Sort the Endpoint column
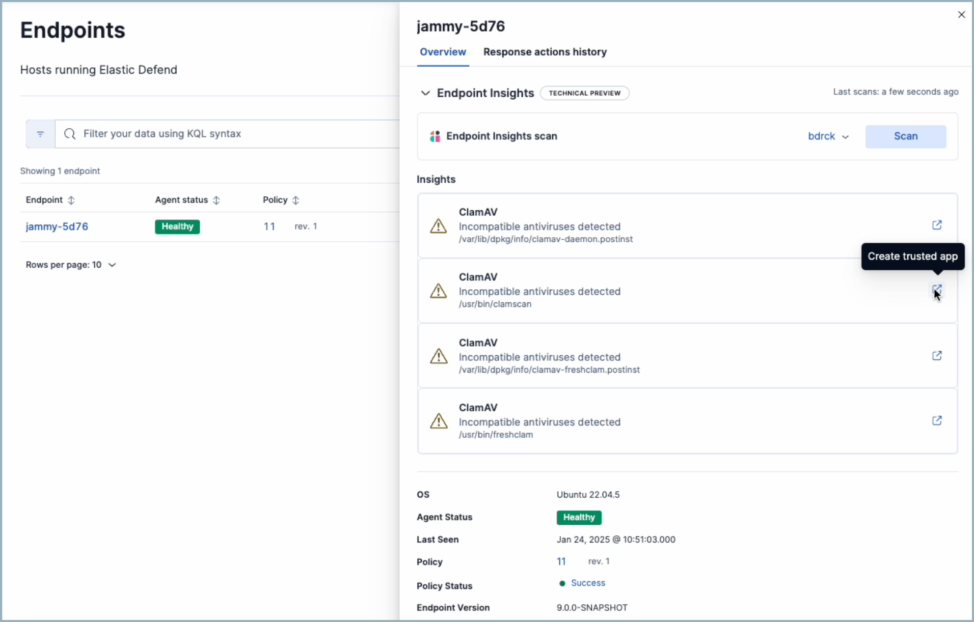This screenshot has height=622, width=974. click(x=71, y=200)
